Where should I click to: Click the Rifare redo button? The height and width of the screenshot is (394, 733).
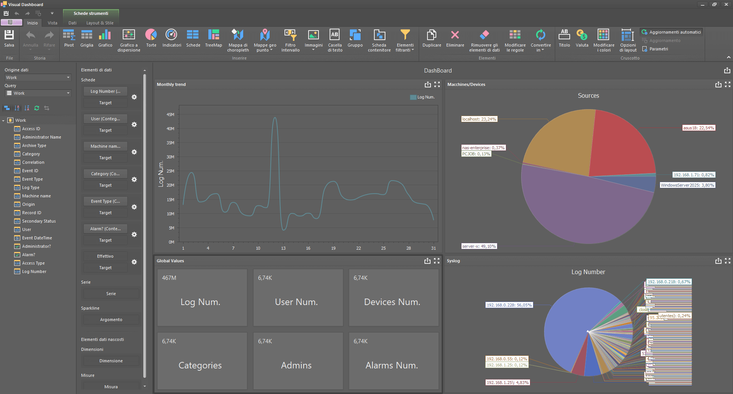tap(49, 39)
